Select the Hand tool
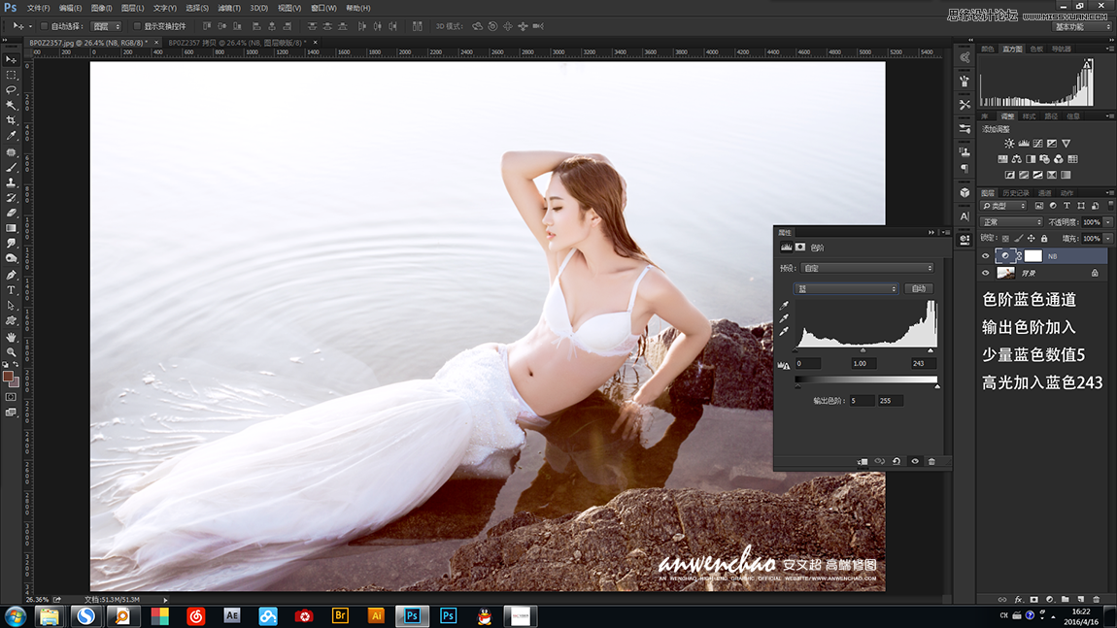This screenshot has width=1117, height=628. (11, 337)
